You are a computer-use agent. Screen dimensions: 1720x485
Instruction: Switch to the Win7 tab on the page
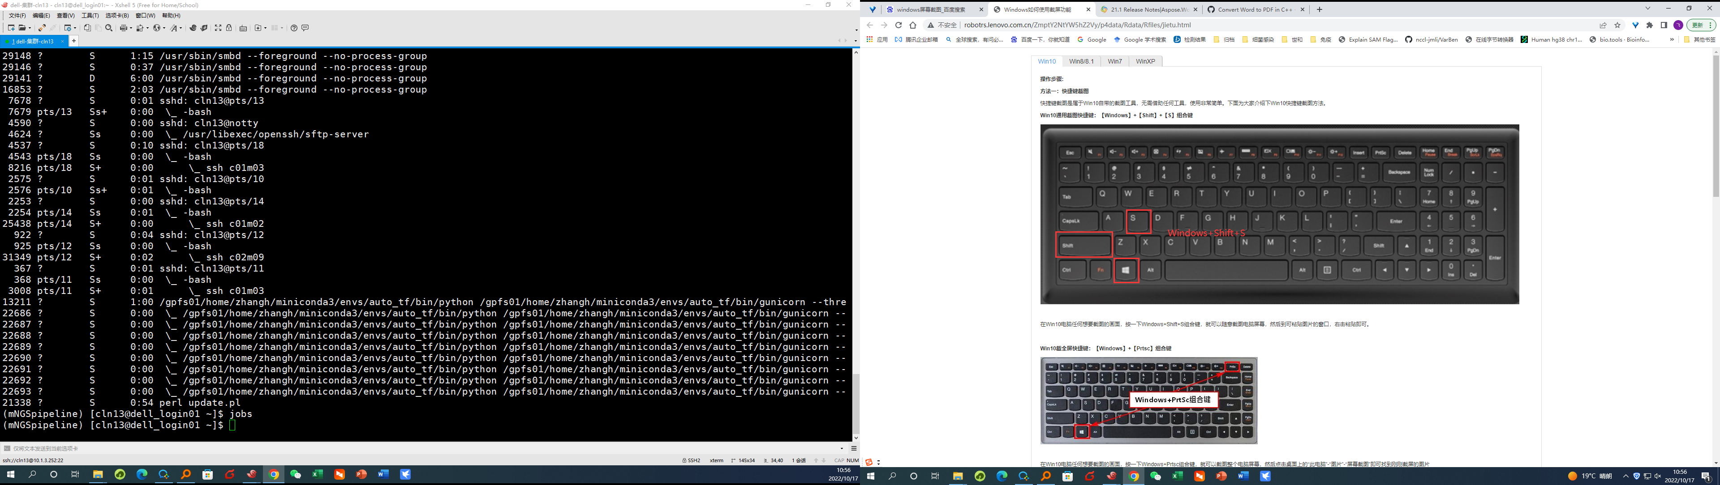1114,61
